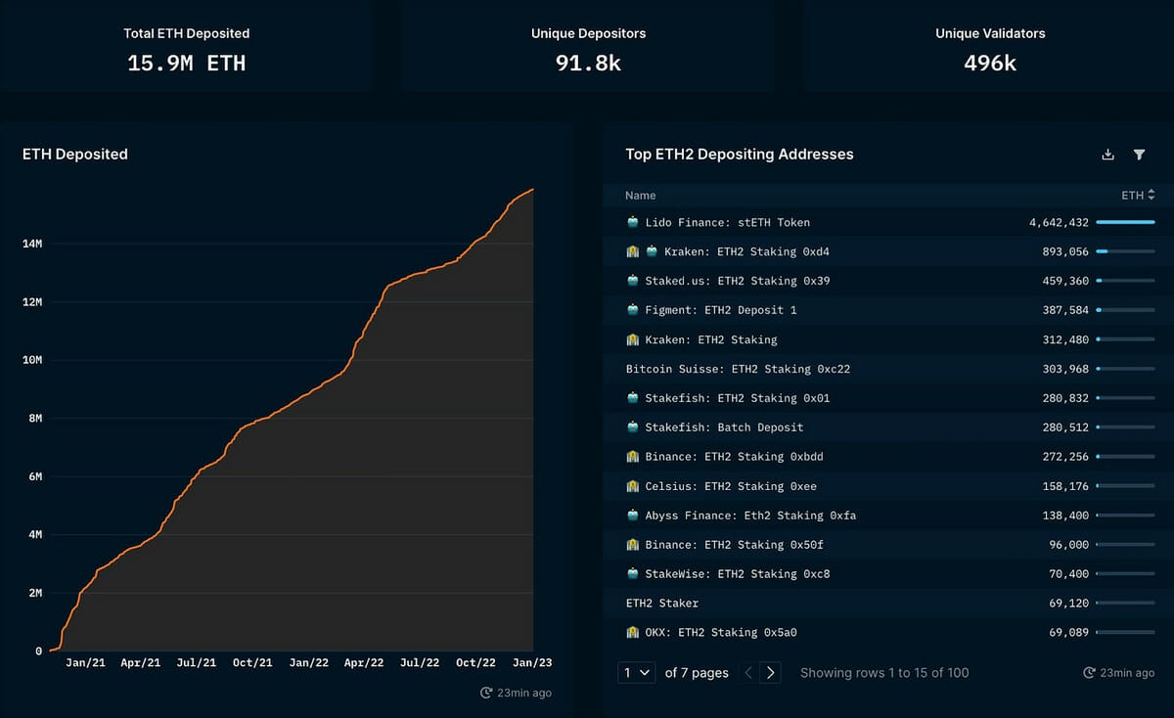Click the Lido Finance ETH proportion bar

[1126, 222]
